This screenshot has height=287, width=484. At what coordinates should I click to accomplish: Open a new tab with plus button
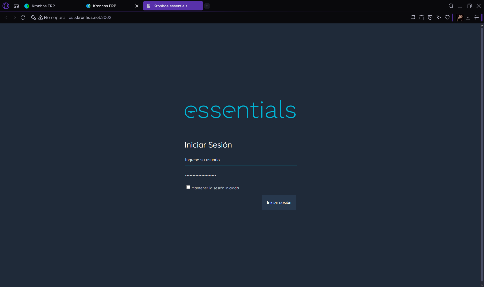[x=207, y=6]
